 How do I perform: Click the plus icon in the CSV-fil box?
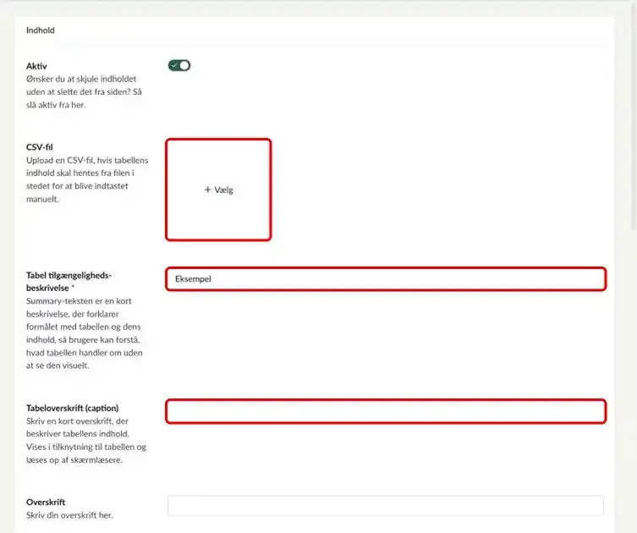(207, 190)
